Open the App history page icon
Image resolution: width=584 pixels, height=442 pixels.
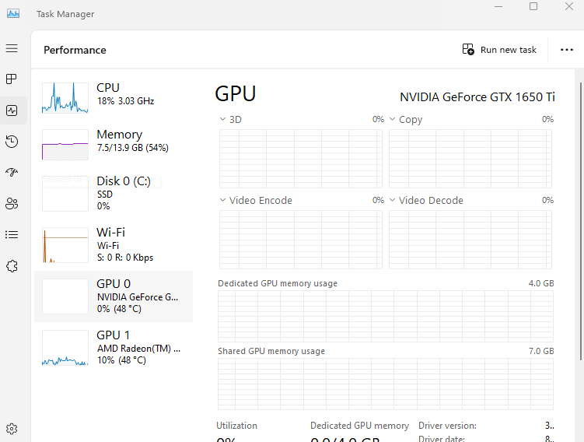tap(12, 142)
